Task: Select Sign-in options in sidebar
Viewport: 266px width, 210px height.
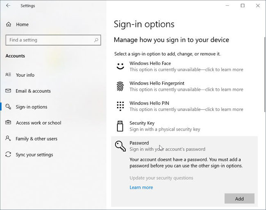Action: click(32, 107)
